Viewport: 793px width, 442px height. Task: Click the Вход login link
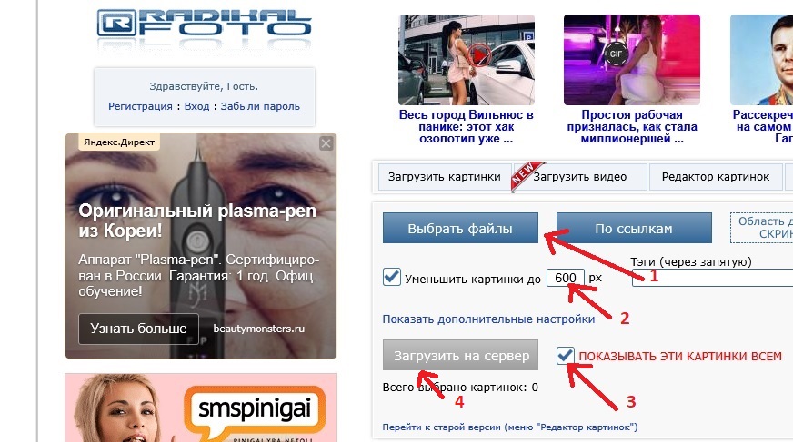coord(196,106)
